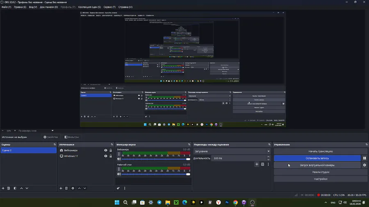This screenshot has width=369, height=207.
Task: Open Настройки from the controls panel
Action: click(321, 179)
